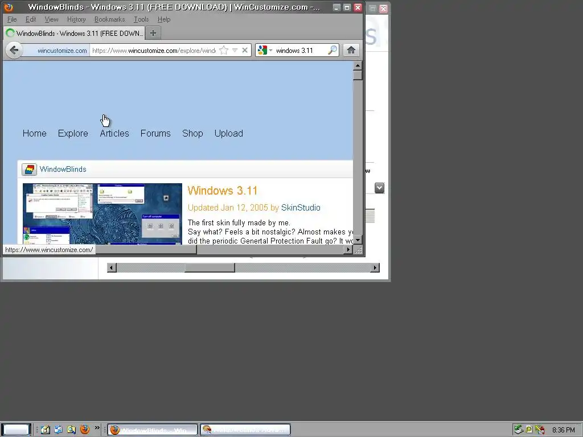This screenshot has width=583, height=437.
Task: Launch Firefox from the quick launch bar
Action: click(85, 430)
